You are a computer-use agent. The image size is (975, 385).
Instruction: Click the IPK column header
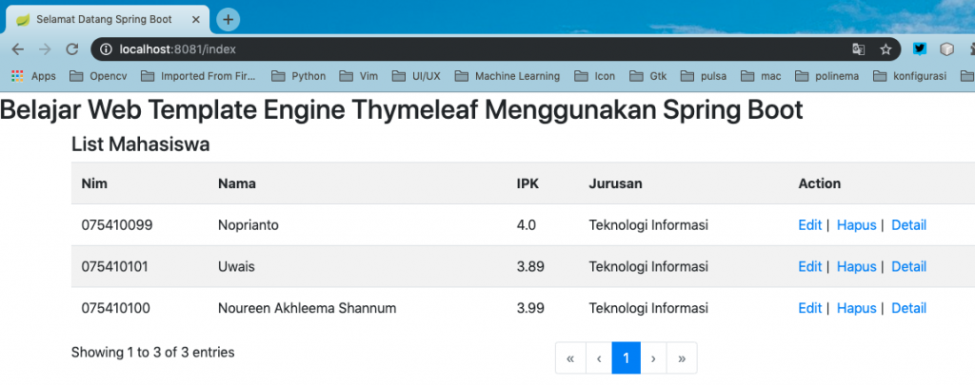[527, 183]
